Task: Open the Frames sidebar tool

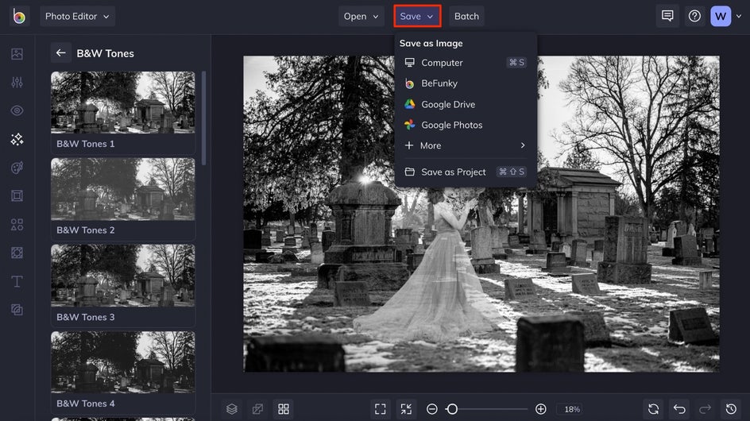Action: (17, 195)
